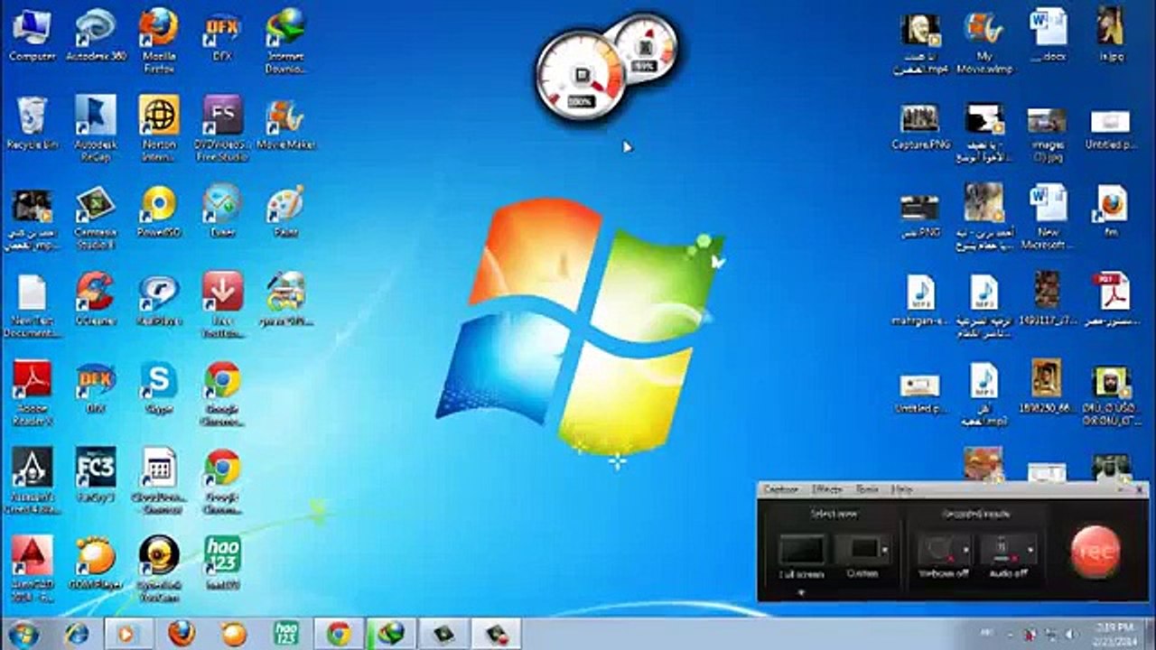Open the Recycle Bin
The image size is (1156, 650).
pyautogui.click(x=32, y=124)
